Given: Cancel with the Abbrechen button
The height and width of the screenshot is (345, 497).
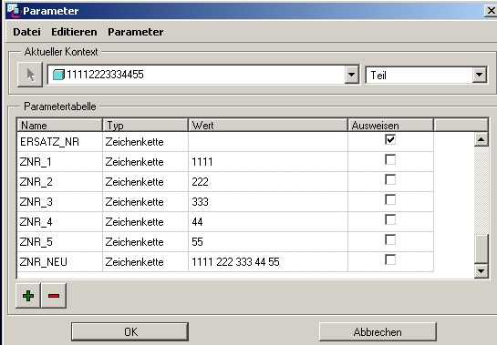Looking at the screenshot, I should [378, 331].
